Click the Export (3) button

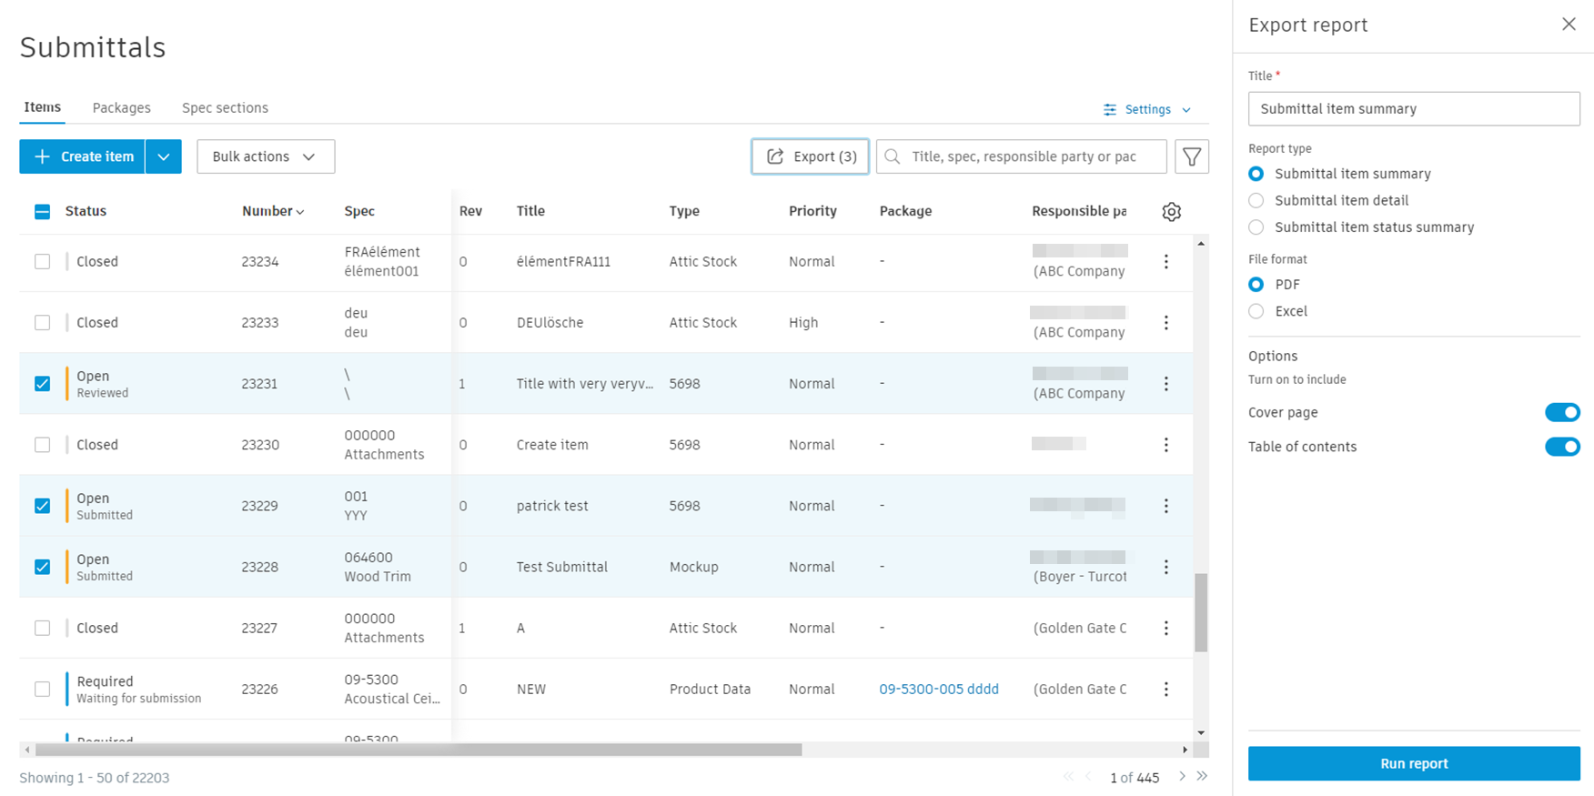[x=810, y=156]
